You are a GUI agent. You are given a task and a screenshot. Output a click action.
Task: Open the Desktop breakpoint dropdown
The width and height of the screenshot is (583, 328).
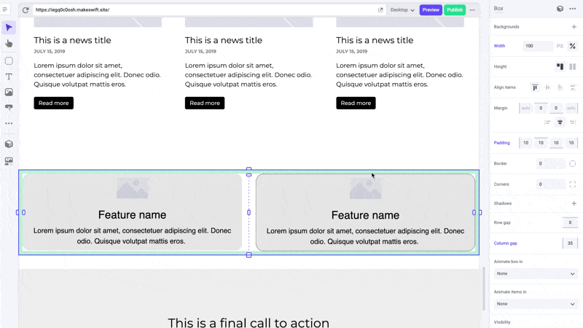(402, 10)
